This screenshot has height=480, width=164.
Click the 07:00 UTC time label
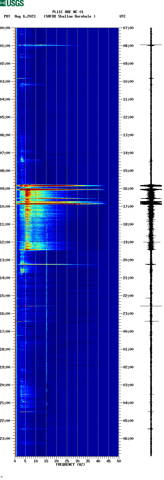coord(128,28)
